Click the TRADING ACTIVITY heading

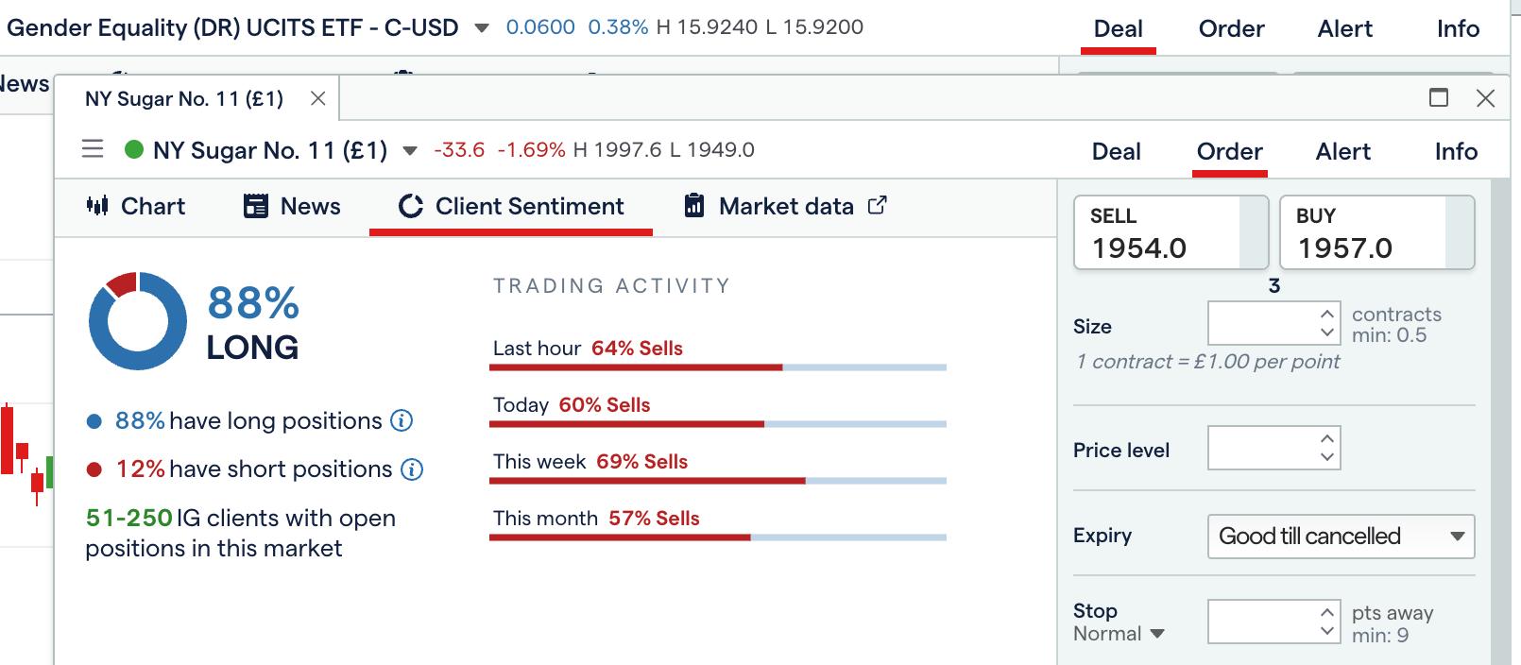(x=612, y=285)
